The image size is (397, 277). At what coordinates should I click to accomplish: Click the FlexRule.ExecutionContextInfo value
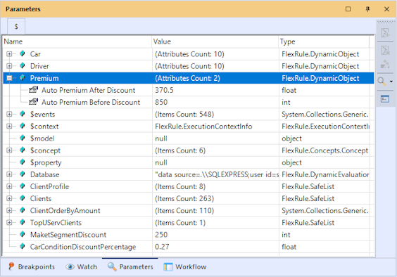point(203,127)
